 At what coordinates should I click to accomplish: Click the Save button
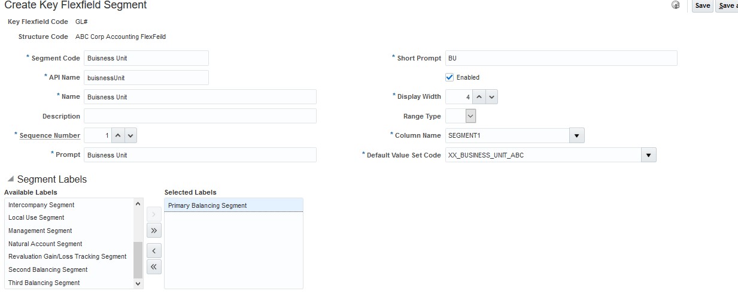[703, 5]
